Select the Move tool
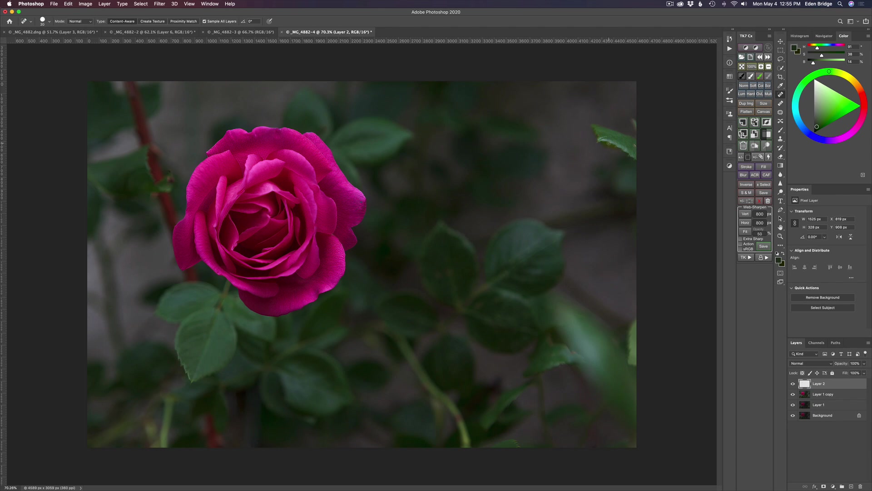872x491 pixels. tap(780, 41)
